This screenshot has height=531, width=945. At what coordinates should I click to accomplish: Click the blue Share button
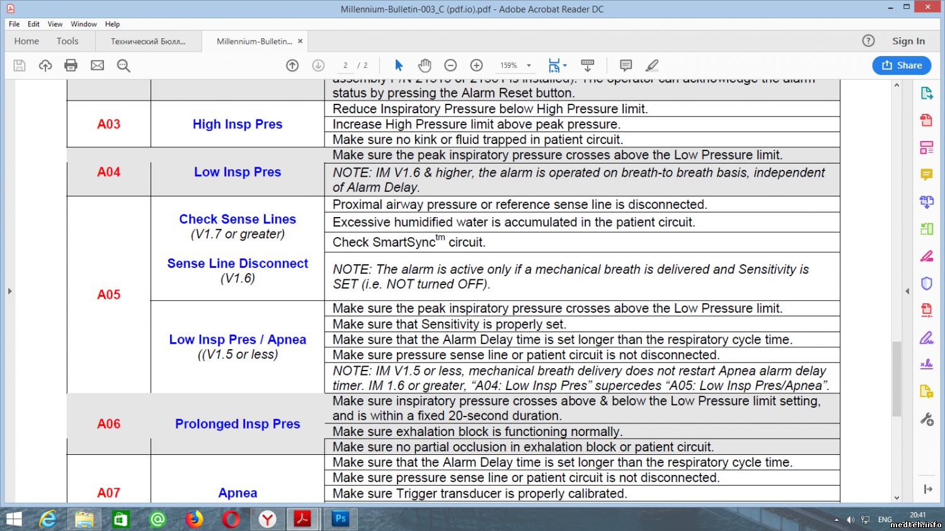(902, 65)
